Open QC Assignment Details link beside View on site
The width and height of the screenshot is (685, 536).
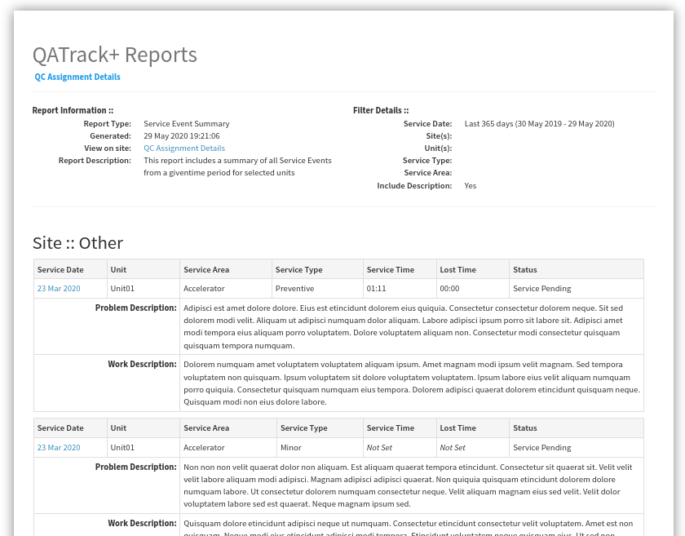point(184,148)
